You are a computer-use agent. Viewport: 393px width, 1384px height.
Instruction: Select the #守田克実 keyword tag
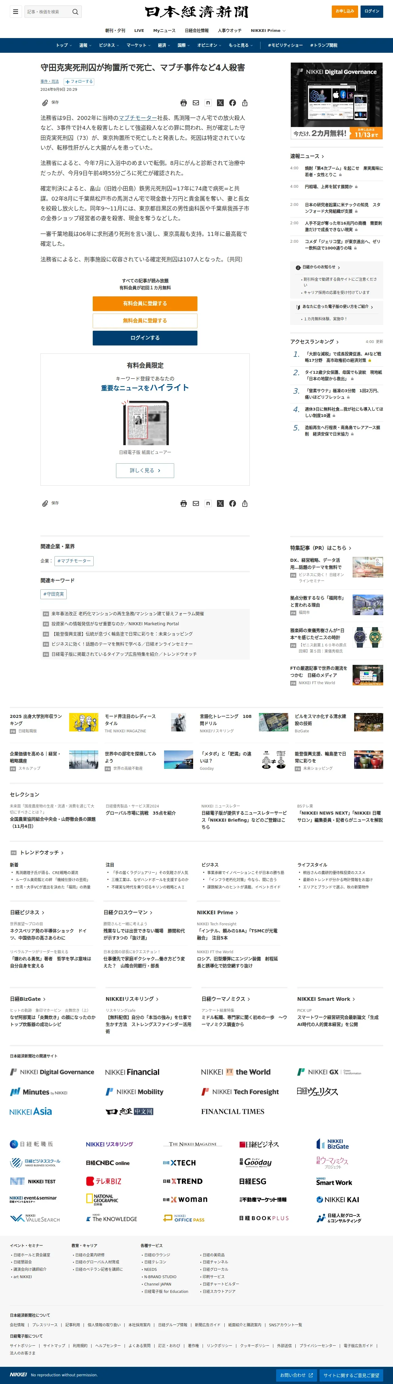coord(54,594)
